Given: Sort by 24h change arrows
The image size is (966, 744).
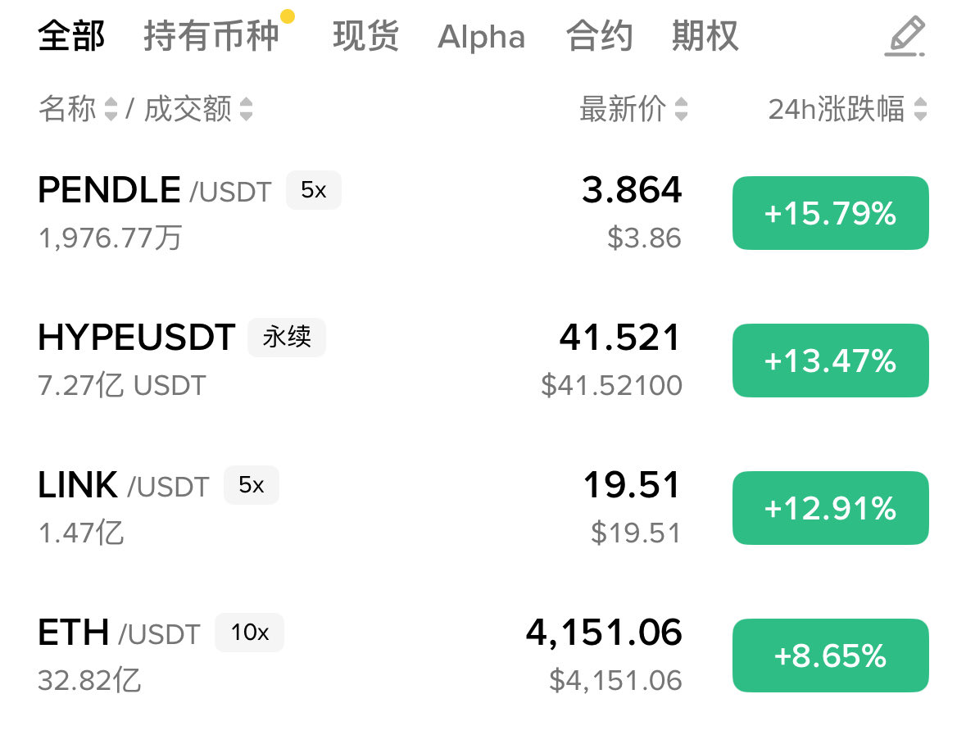Looking at the screenshot, I should [920, 109].
